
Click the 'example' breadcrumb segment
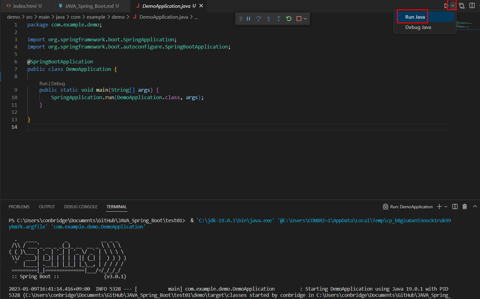[96, 17]
